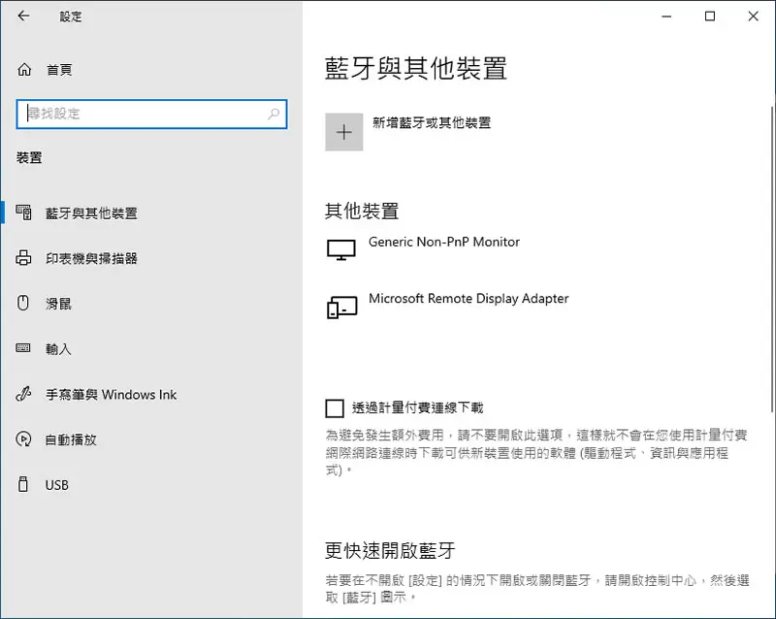Open 手寫筆與 Windows Ink menu item
Screen dimensions: 776x619
pos(111,395)
